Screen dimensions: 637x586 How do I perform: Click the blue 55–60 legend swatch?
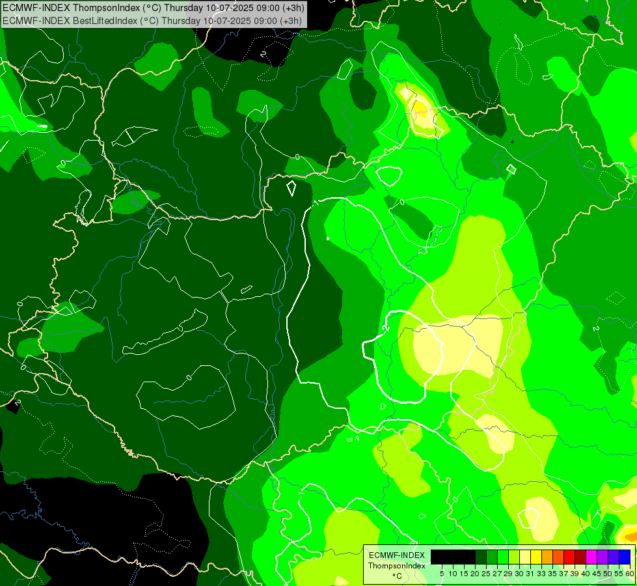[625, 557]
